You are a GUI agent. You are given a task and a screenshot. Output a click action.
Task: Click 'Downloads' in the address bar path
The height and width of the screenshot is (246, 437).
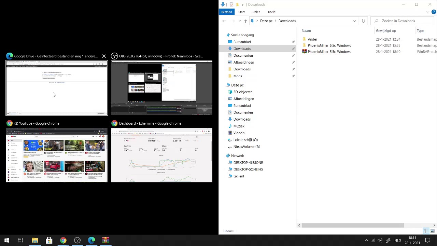(x=287, y=21)
